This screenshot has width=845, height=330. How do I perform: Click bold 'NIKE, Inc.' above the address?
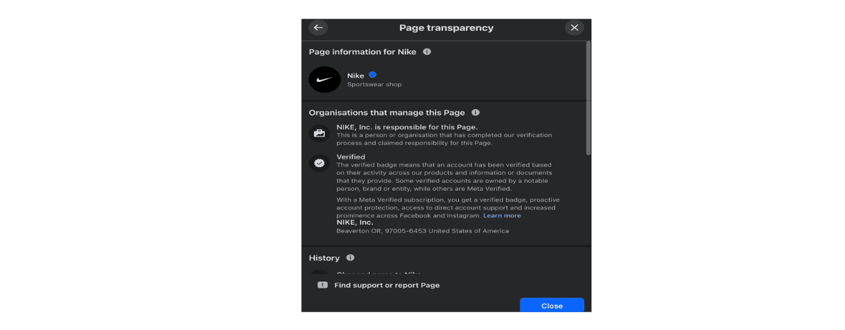click(355, 222)
